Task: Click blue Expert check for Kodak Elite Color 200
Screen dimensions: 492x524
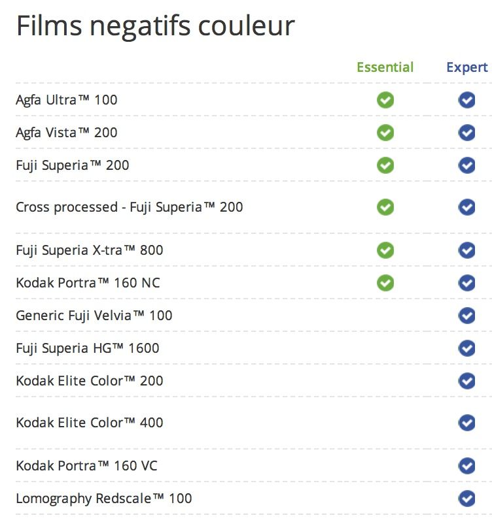Action: click(x=466, y=381)
